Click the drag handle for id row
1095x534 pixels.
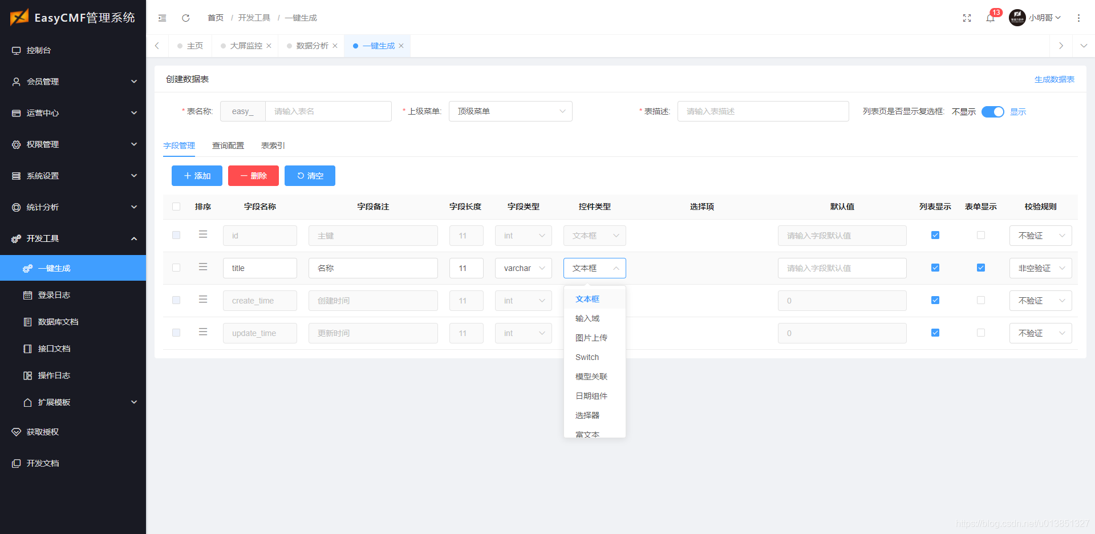point(203,234)
